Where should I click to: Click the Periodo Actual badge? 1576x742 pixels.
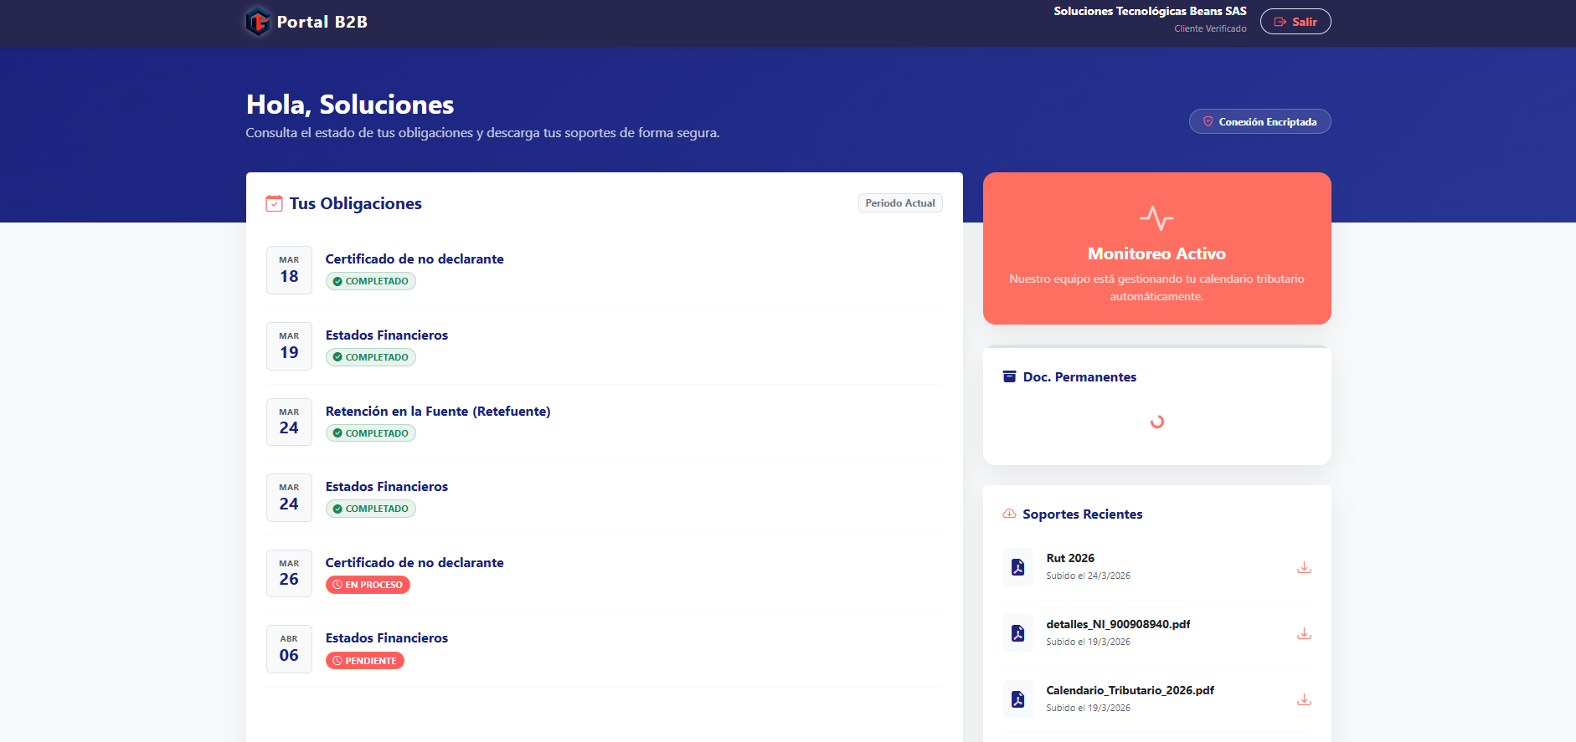[900, 203]
